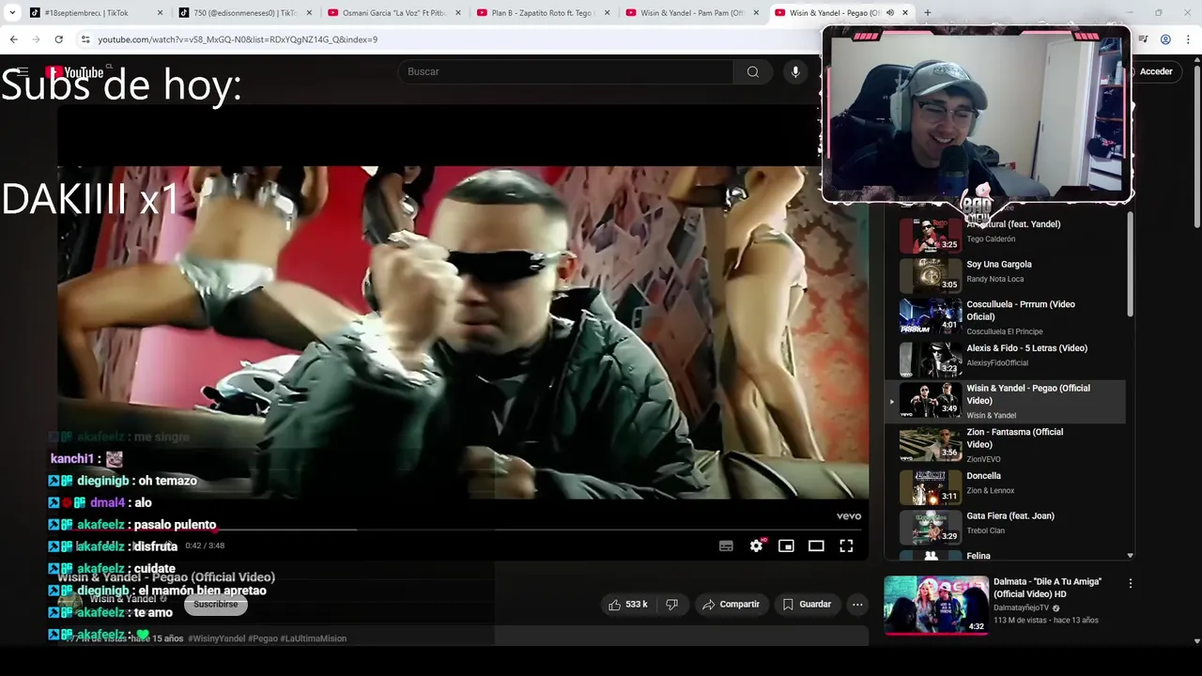Open the browser profile avatar icon

[x=1165, y=39]
